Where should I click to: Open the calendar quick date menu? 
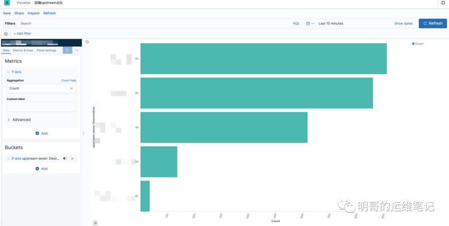pyautogui.click(x=310, y=23)
